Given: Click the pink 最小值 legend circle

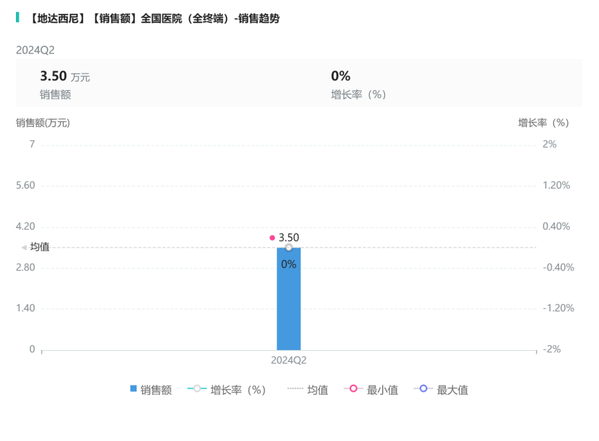Looking at the screenshot, I should [353, 389].
